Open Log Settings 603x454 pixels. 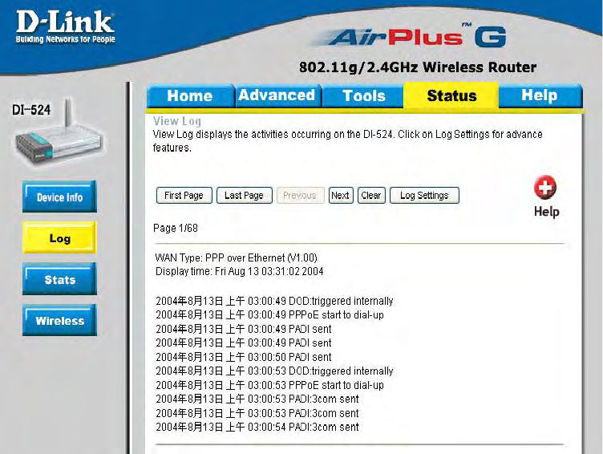[x=424, y=196]
